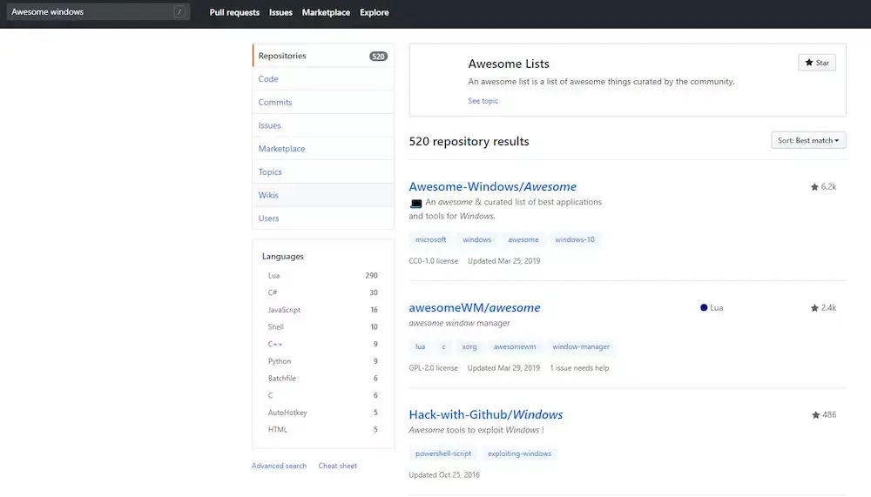Select the Users results tab

pyautogui.click(x=323, y=218)
